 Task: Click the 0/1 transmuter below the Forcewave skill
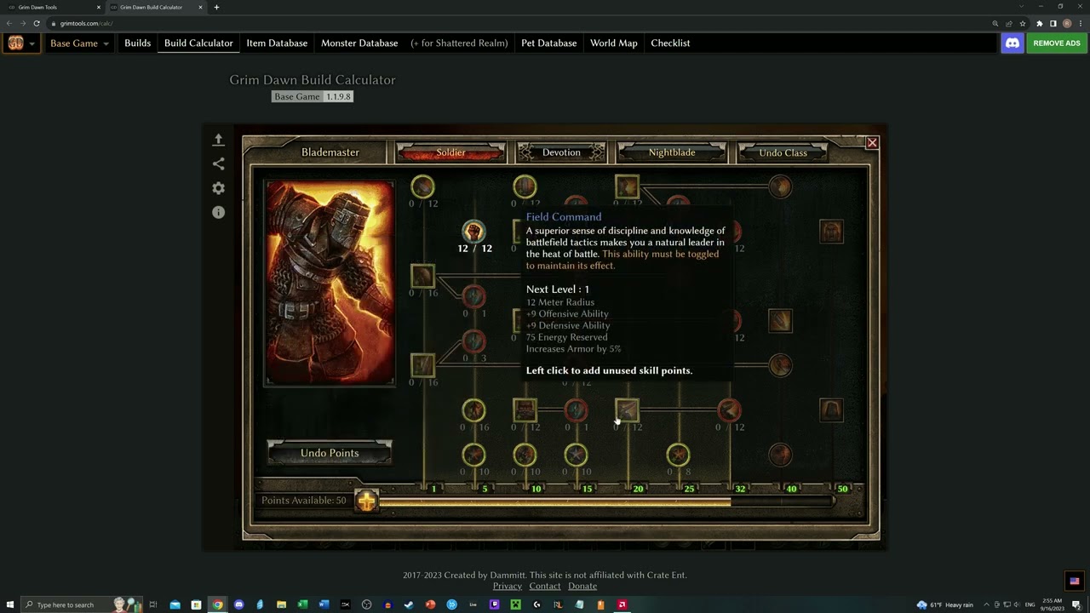coord(473,296)
